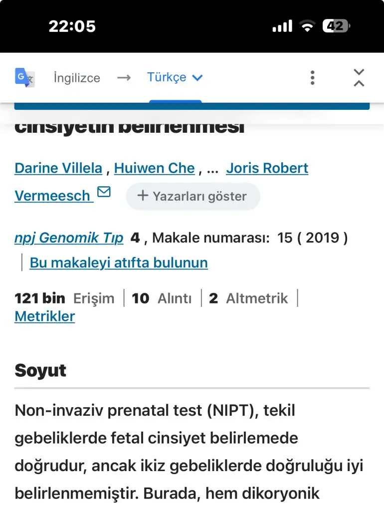
Task: Click the ellipsis between author names
Action: [x=212, y=169]
